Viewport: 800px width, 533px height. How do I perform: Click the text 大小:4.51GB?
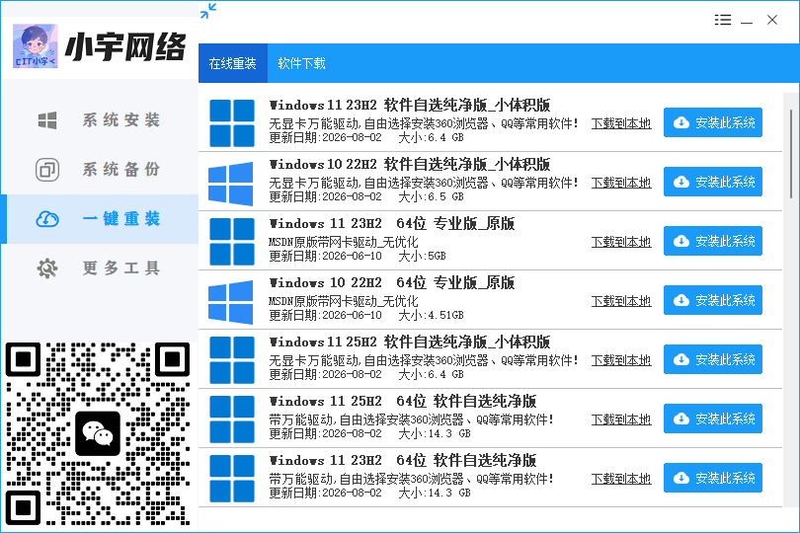coord(431,315)
